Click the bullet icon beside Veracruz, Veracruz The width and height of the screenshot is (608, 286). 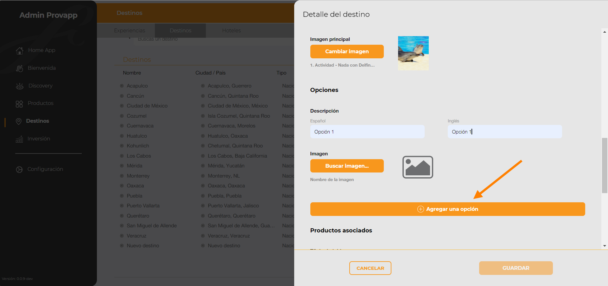(x=203, y=236)
